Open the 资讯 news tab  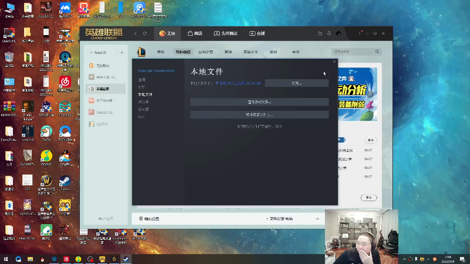tap(160, 52)
